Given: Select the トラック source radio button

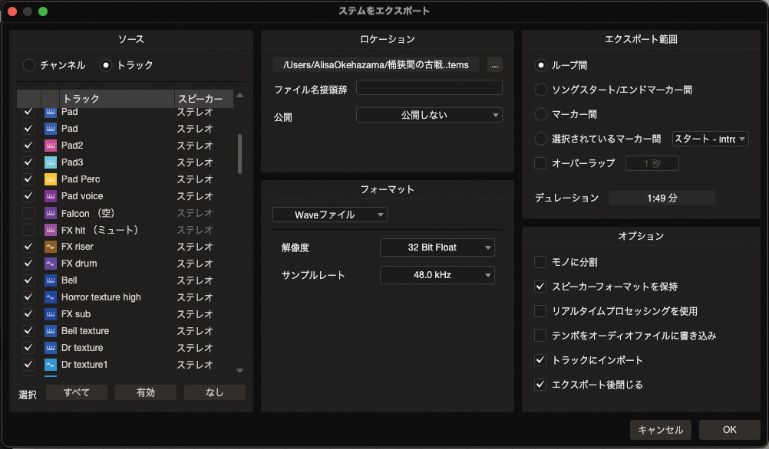Looking at the screenshot, I should point(105,65).
